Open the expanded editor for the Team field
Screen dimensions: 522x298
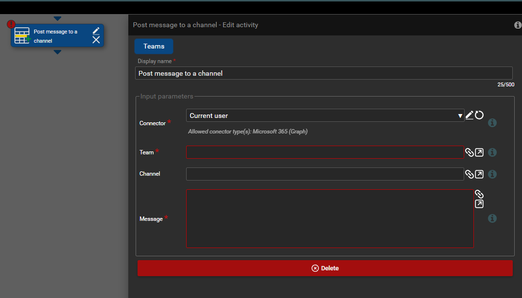(479, 152)
